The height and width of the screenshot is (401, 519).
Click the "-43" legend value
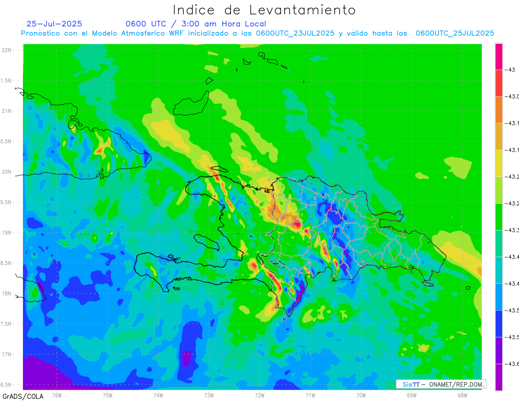pyautogui.click(x=511, y=70)
